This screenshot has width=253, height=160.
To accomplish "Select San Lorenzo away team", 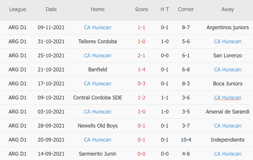I will (227, 56).
